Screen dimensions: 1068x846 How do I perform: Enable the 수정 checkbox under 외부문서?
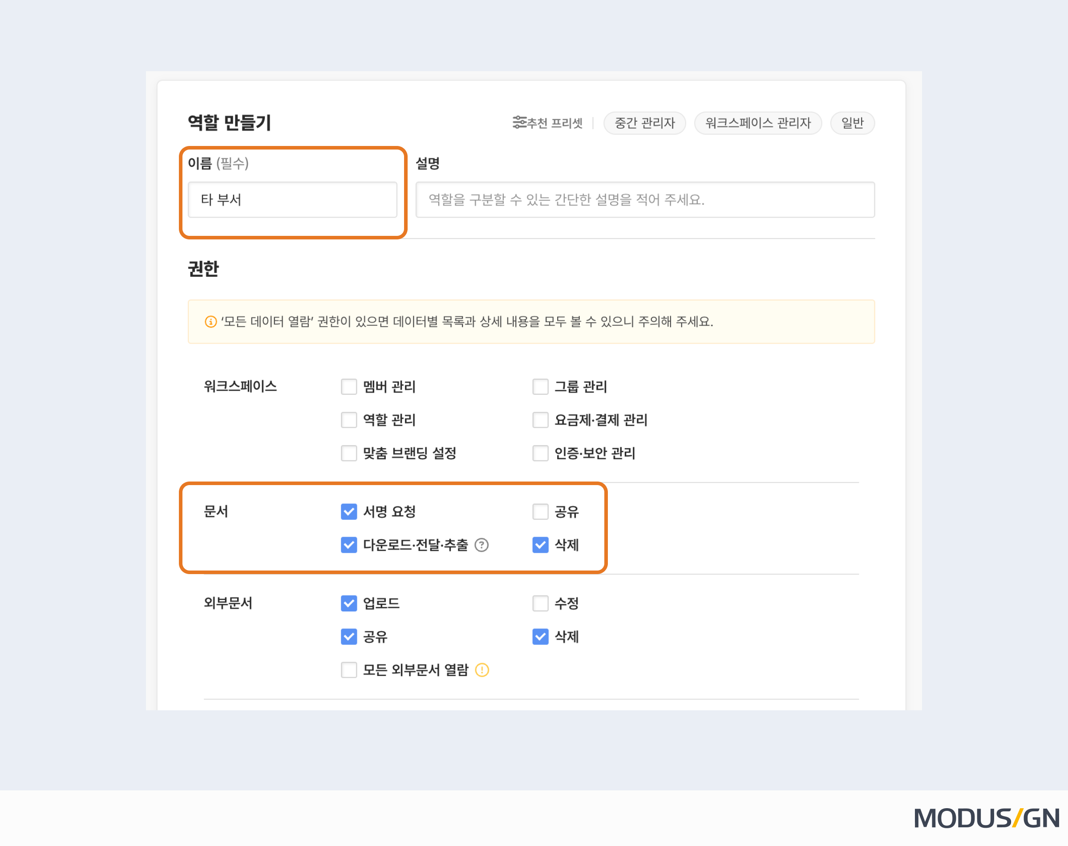point(540,603)
